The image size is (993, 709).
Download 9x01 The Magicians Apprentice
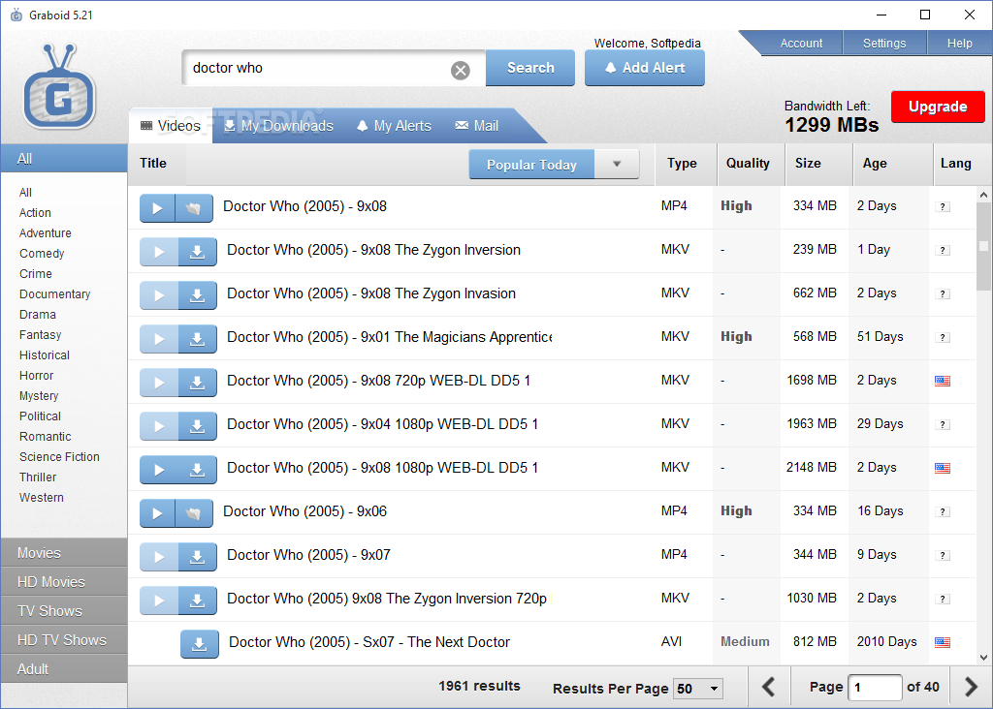[198, 339]
